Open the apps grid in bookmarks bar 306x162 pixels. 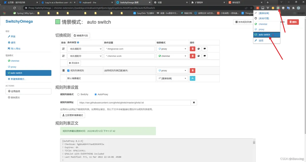[4, 13]
